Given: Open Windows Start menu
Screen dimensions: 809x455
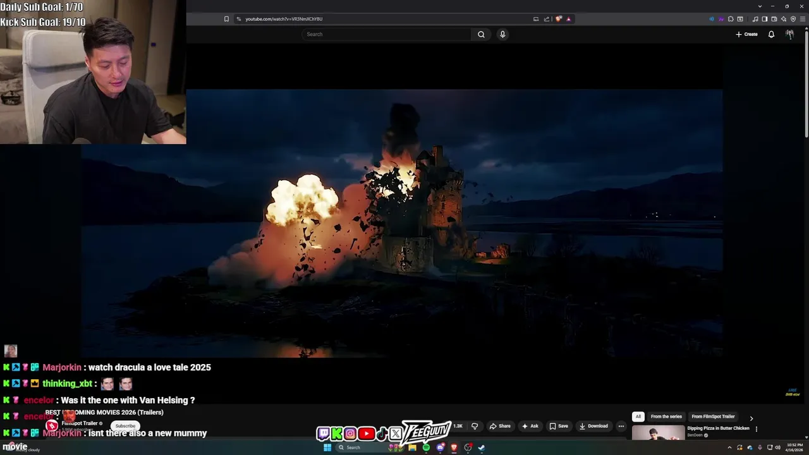Looking at the screenshot, I should coord(327,447).
